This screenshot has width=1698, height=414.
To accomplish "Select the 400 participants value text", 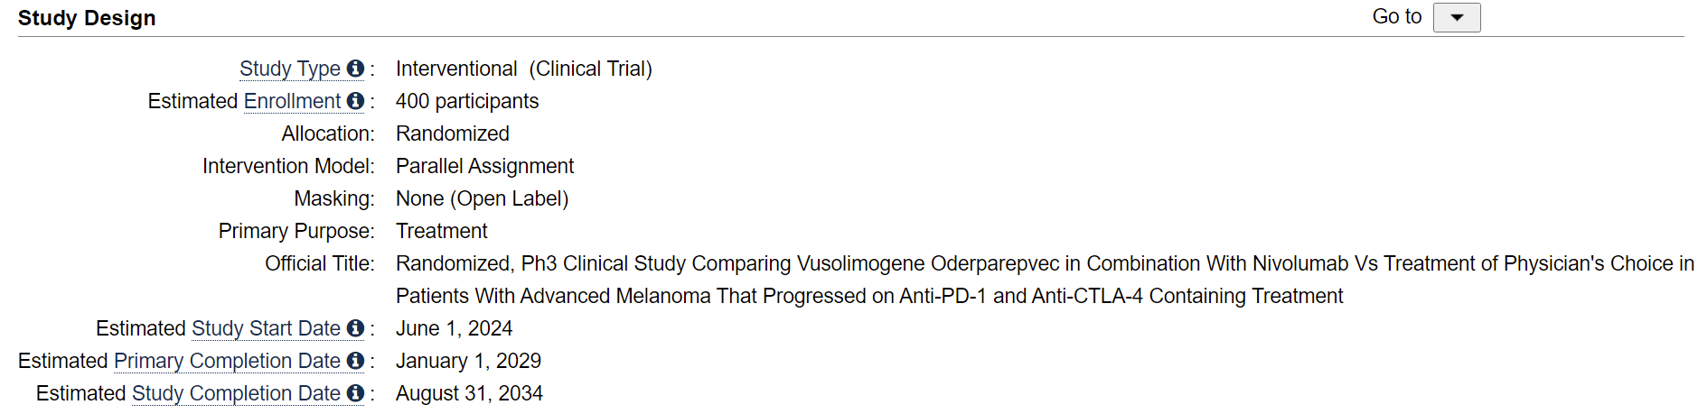I will pos(467,101).
